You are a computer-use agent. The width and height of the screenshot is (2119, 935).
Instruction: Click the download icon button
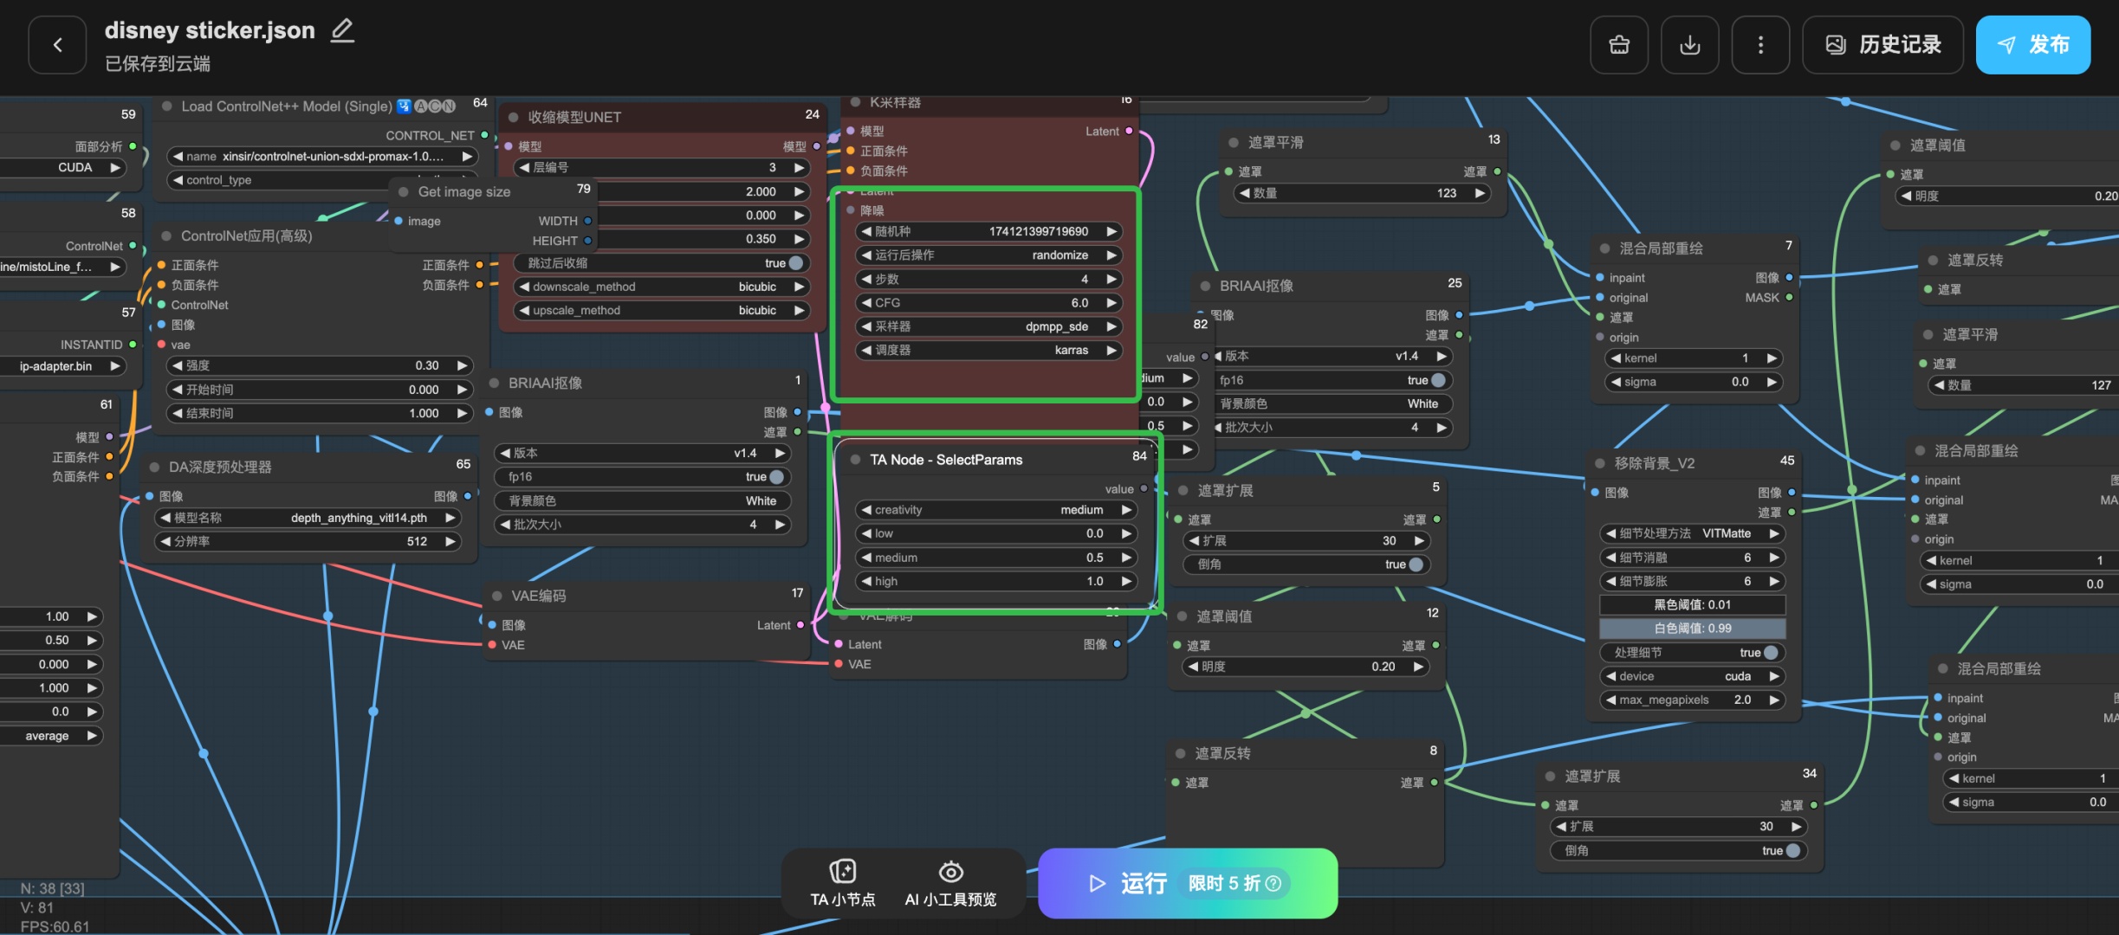(1689, 45)
